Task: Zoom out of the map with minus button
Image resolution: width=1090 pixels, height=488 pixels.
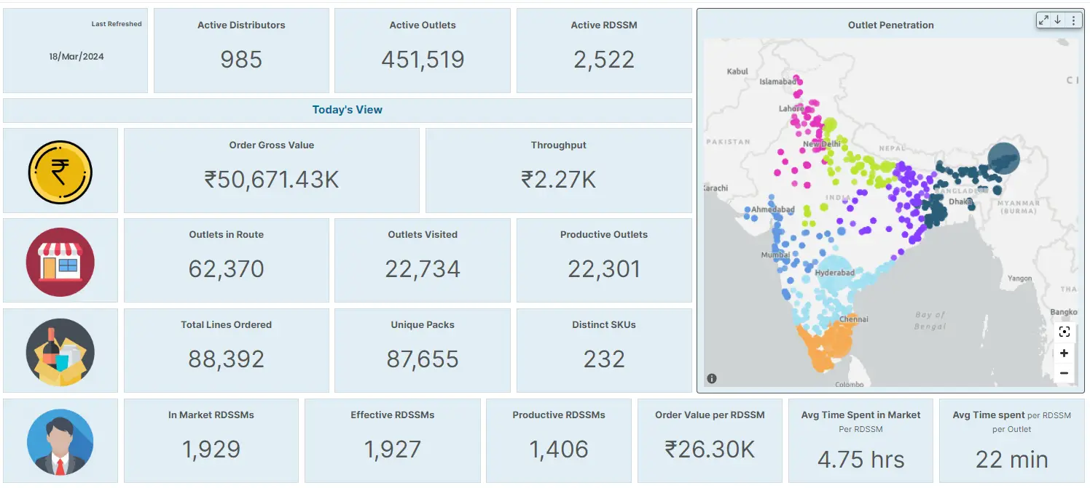Action: click(x=1064, y=373)
